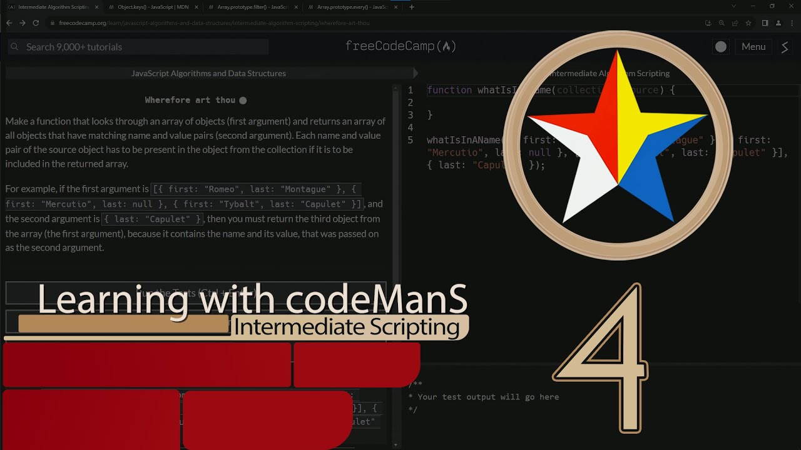View site info via the lock icon

click(53, 23)
